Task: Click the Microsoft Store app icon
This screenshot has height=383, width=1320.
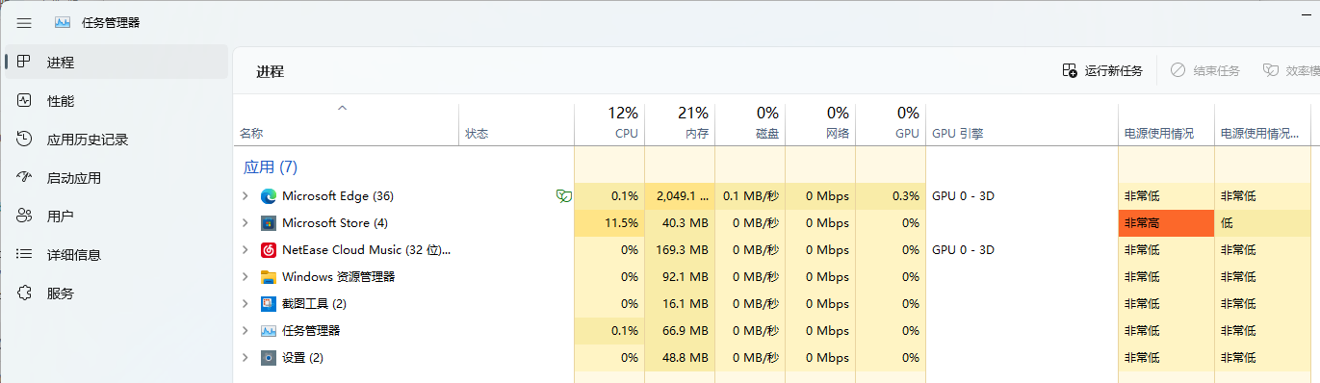Action: 269,223
